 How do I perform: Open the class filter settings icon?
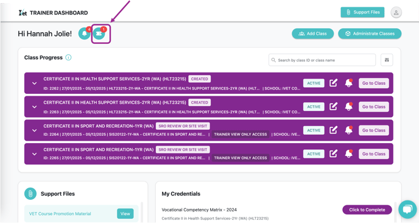tap(387, 60)
